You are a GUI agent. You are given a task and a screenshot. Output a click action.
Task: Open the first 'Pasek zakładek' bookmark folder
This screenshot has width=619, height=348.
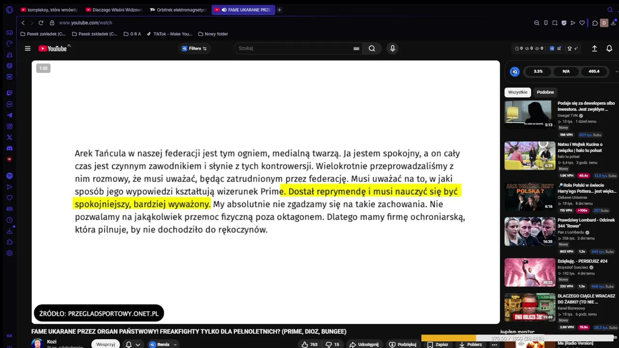coord(43,34)
